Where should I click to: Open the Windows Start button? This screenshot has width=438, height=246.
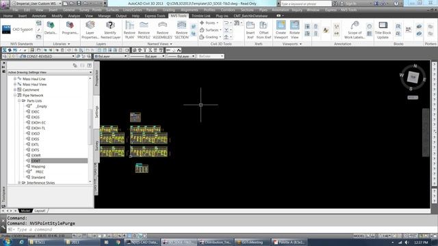(x=6, y=242)
